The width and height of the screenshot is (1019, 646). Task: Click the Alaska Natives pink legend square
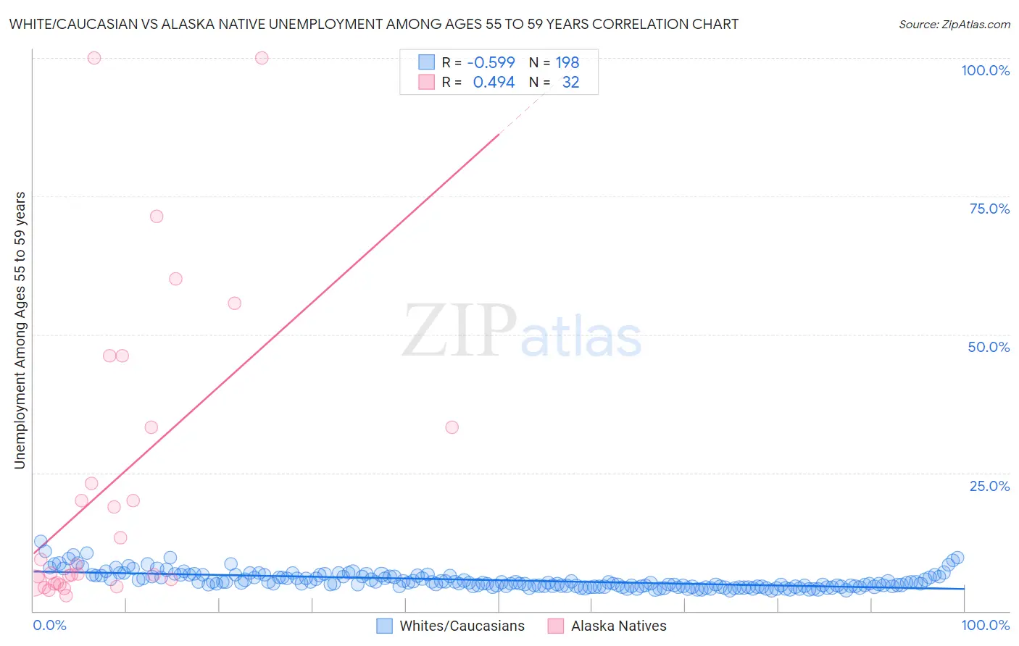pyautogui.click(x=555, y=626)
